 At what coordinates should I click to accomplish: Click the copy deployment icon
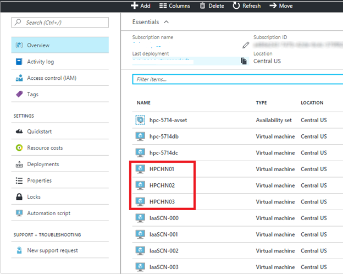click(244, 61)
